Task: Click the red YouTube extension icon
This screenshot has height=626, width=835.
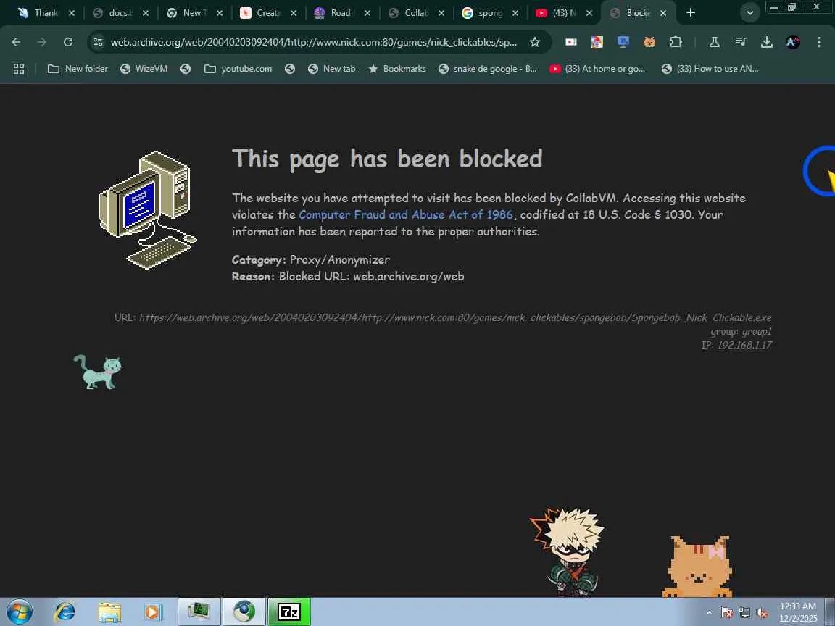Action: pos(571,42)
